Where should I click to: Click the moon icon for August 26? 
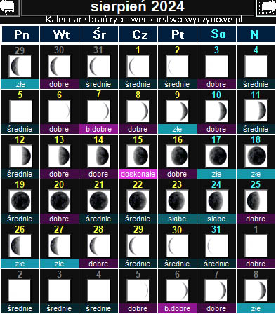(x=20, y=246)
